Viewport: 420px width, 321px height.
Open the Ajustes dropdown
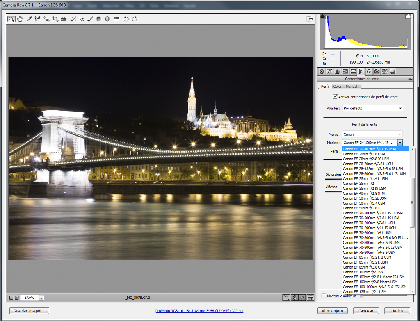click(x=372, y=108)
